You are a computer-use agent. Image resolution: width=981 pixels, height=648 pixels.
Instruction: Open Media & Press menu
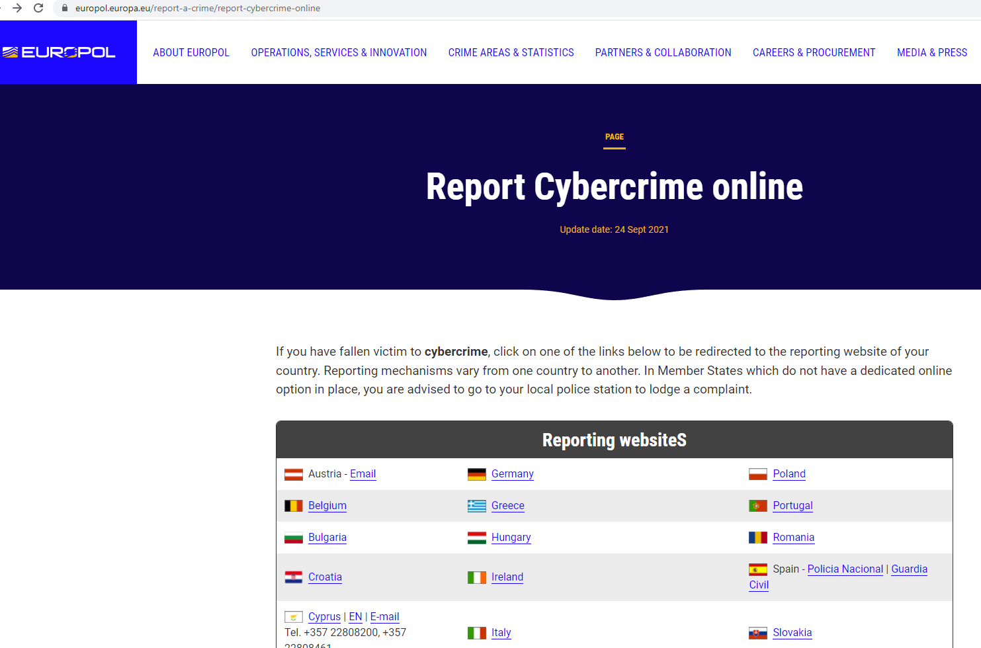pyautogui.click(x=932, y=52)
